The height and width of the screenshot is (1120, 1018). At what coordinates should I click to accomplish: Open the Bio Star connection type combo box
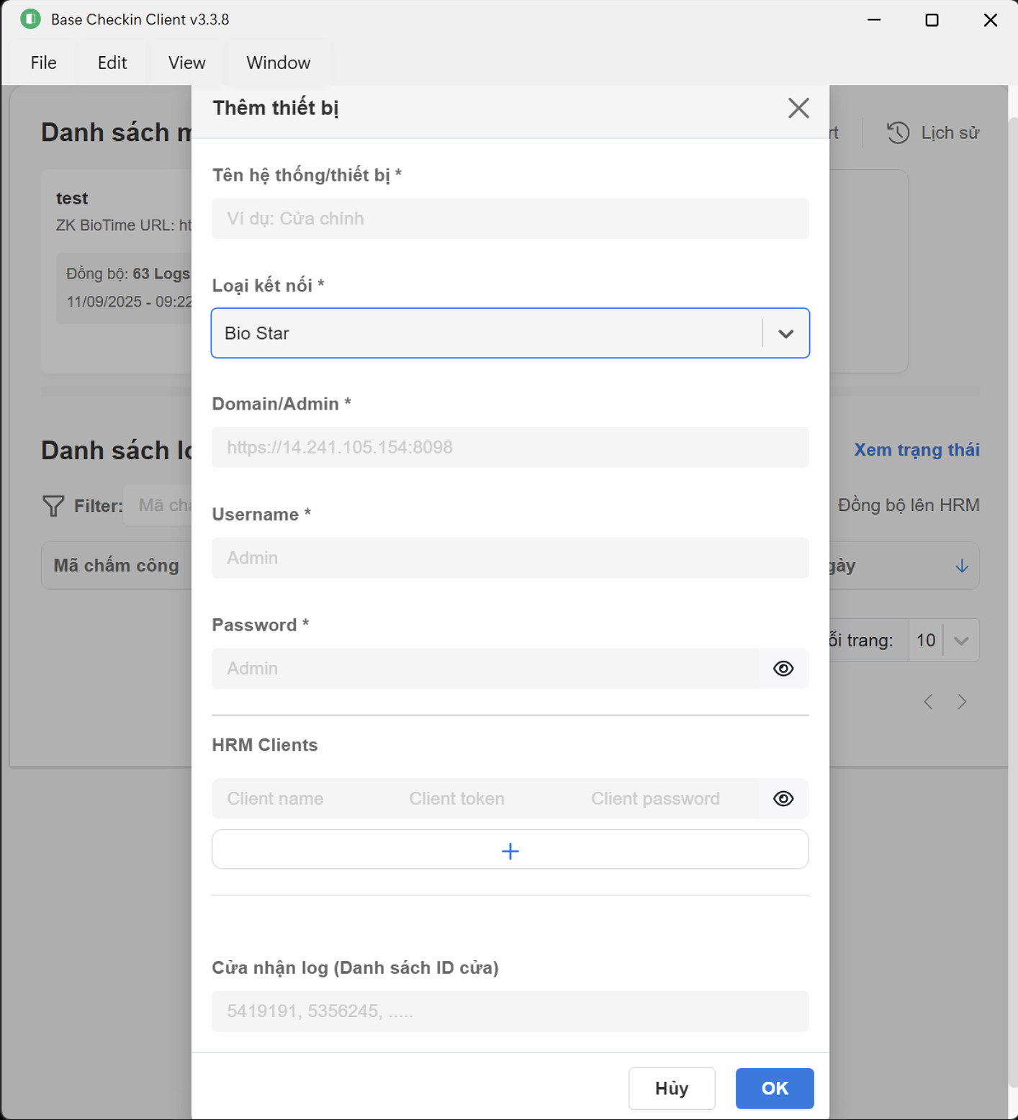point(486,333)
